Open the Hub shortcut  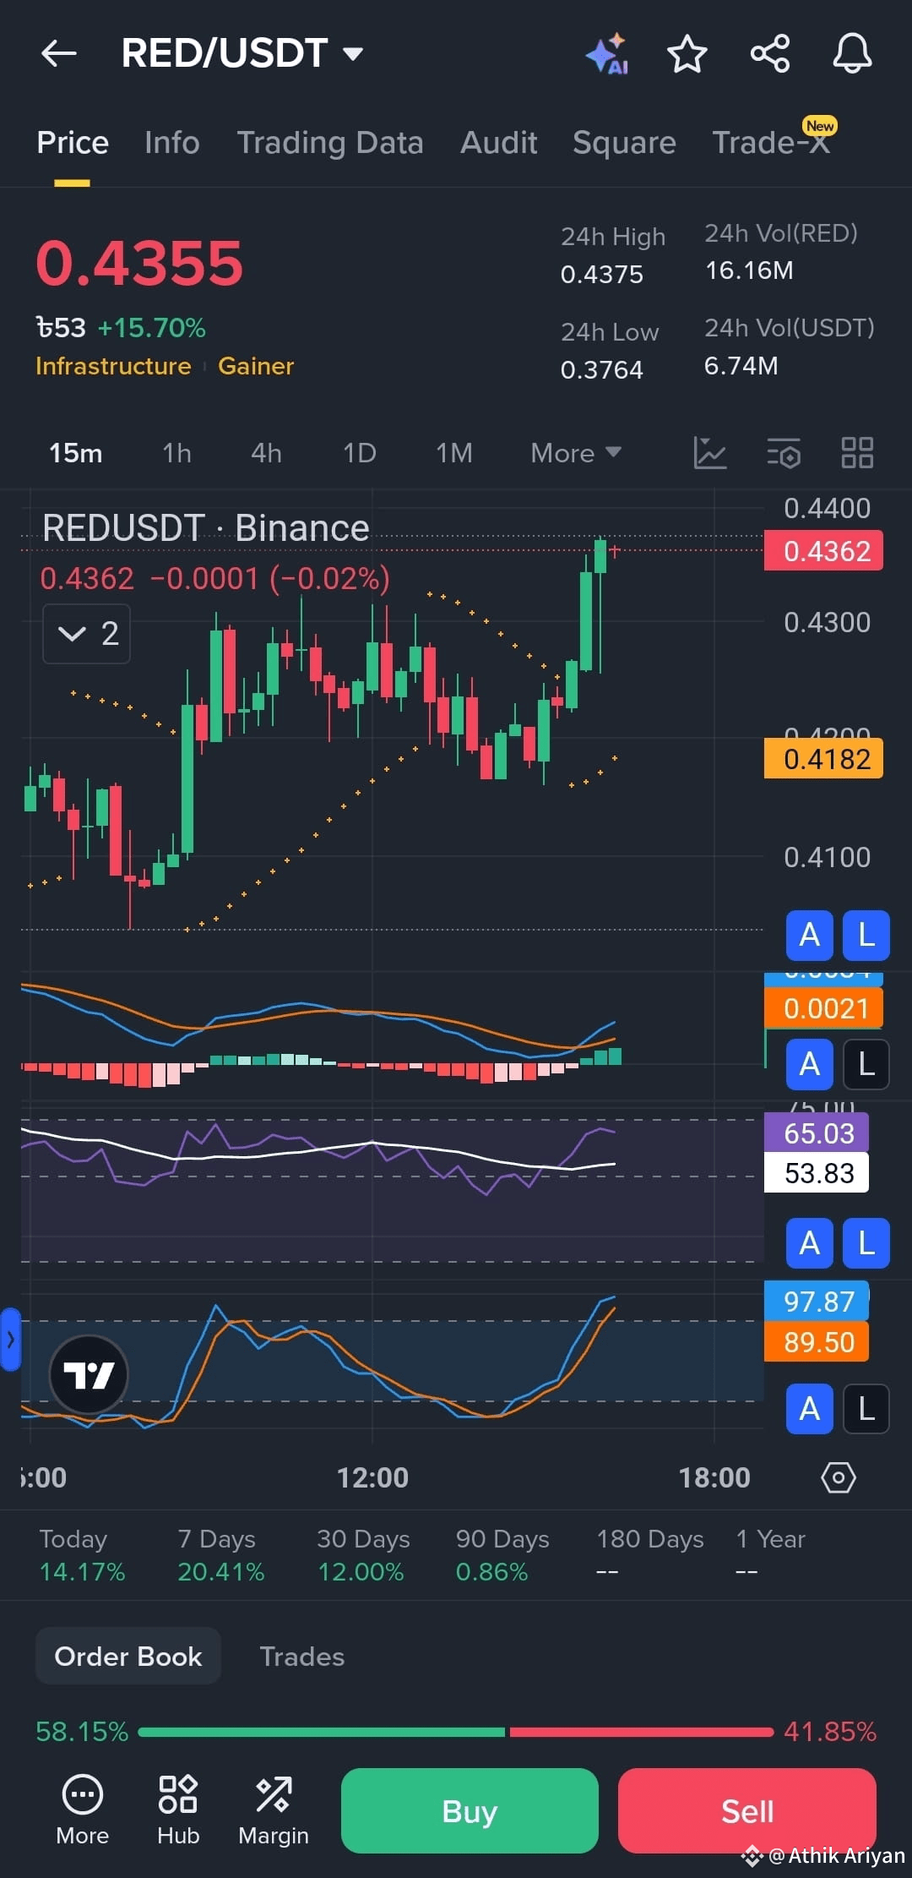point(178,1810)
